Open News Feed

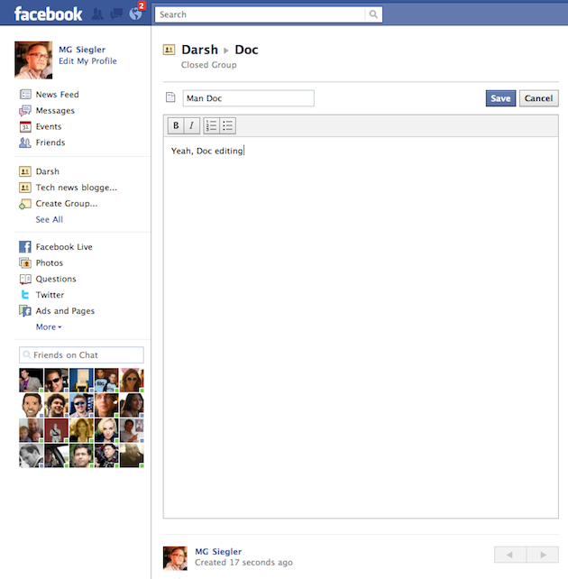click(57, 95)
